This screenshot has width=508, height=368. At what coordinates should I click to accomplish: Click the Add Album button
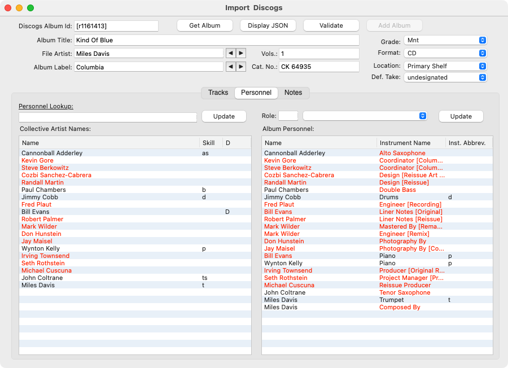pos(395,25)
